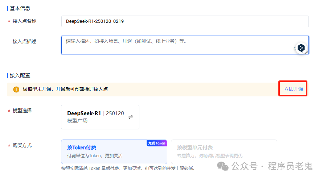Click the orange warning icon in the alert bar
The width and height of the screenshot is (323, 179).
pos(16,89)
